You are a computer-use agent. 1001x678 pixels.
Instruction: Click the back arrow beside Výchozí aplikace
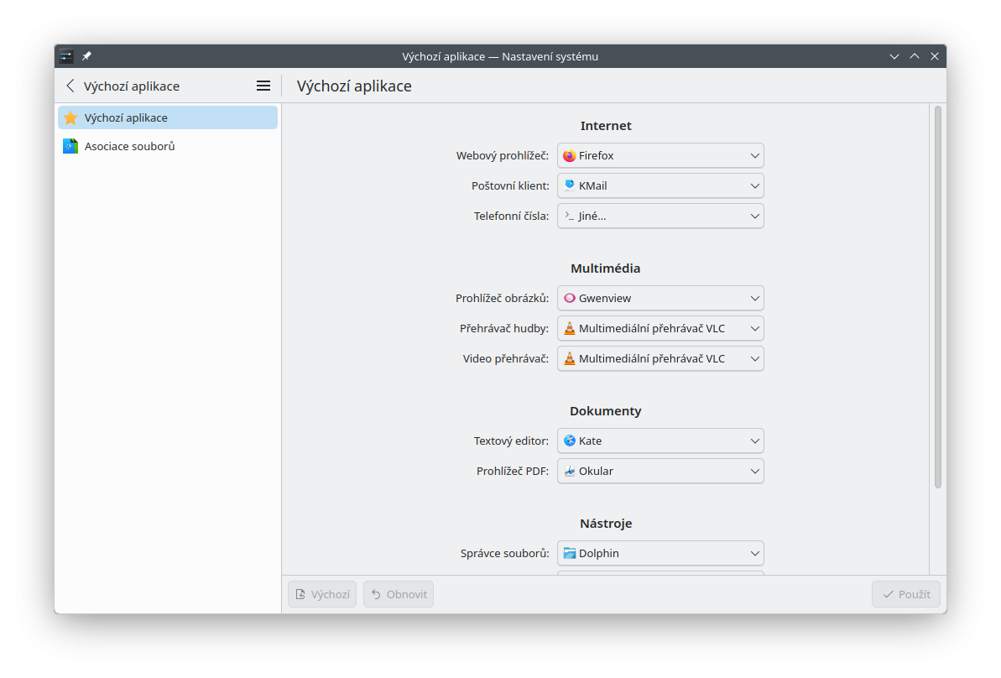tap(70, 86)
